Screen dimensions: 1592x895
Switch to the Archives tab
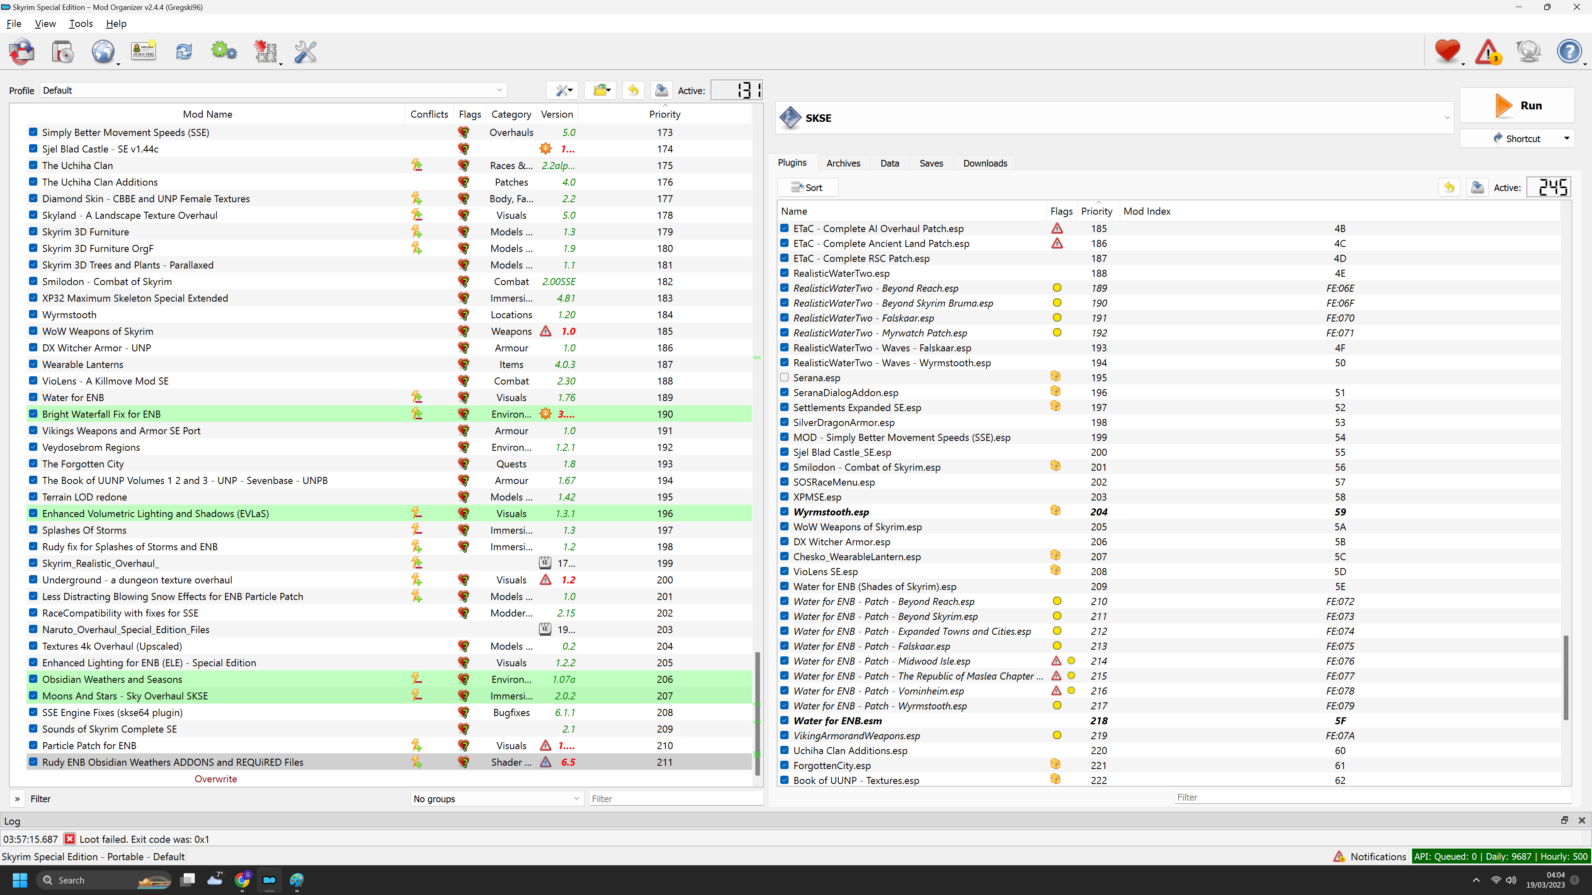(x=843, y=163)
